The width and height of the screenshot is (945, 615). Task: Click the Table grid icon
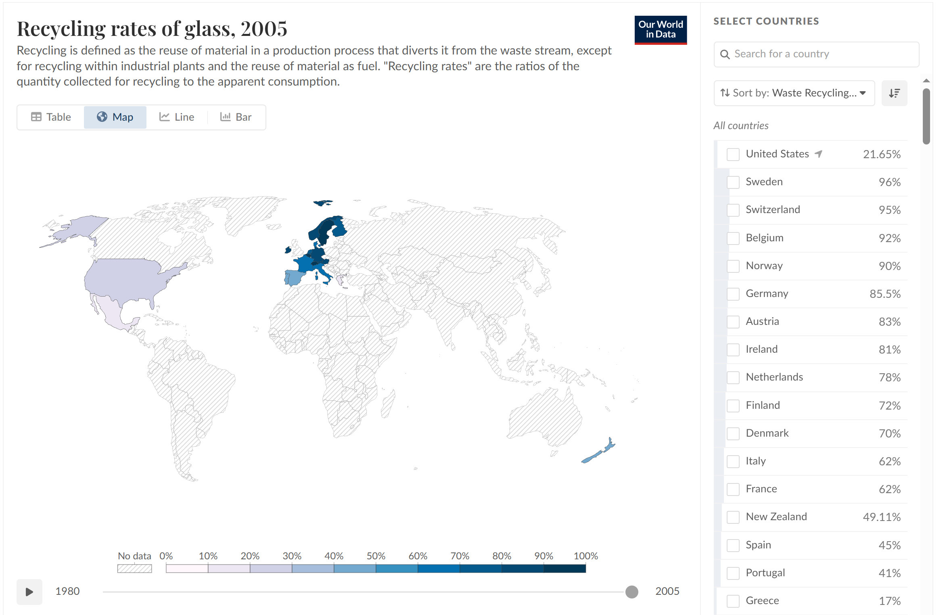click(36, 117)
